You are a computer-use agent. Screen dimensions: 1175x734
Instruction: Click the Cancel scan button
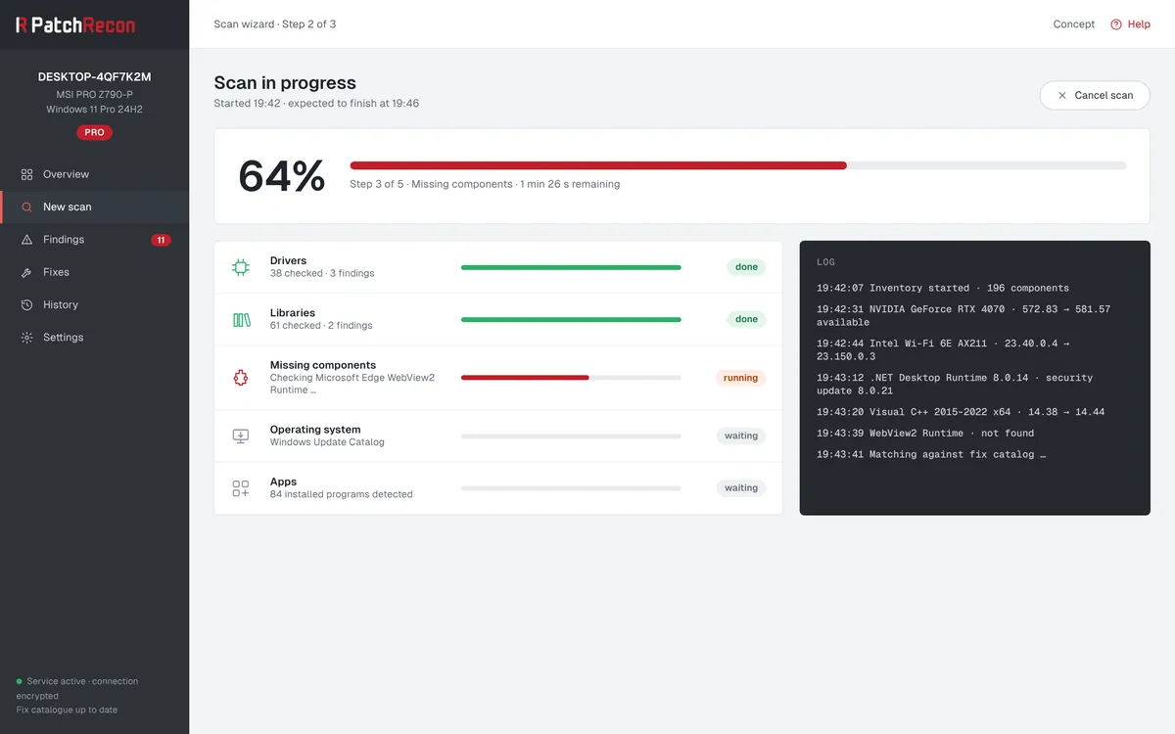(1095, 95)
